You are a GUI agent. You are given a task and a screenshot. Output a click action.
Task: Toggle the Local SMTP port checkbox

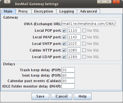64,44
